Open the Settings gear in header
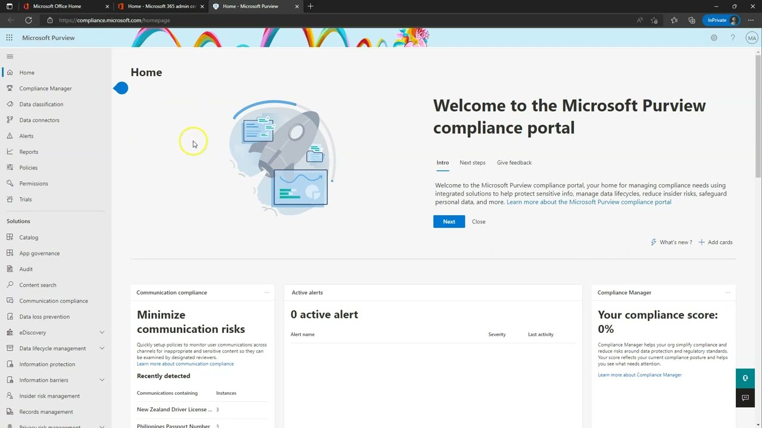 tap(714, 37)
